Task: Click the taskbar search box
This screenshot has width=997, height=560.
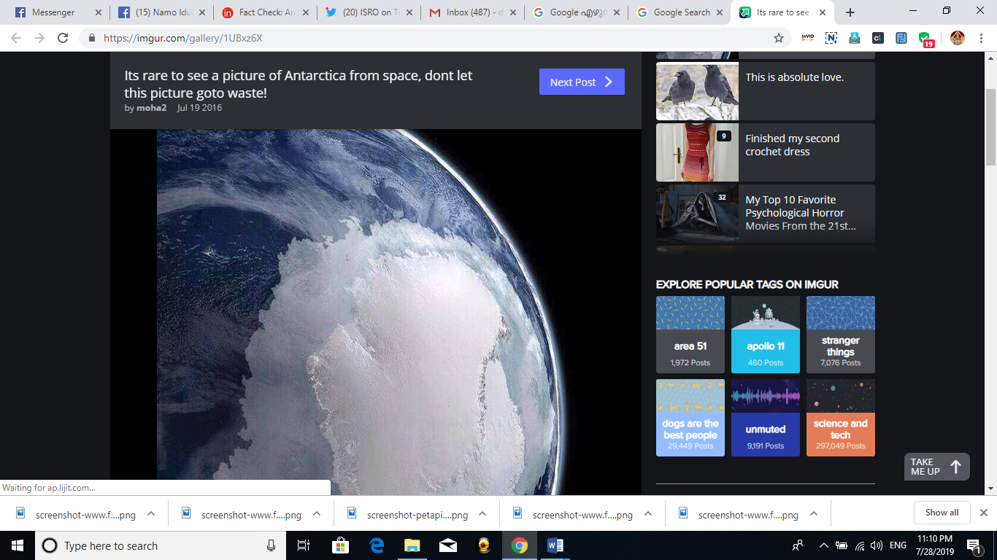Action: pos(159,545)
